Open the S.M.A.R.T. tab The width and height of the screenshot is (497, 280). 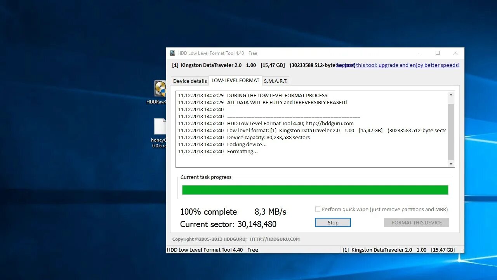pyautogui.click(x=276, y=81)
